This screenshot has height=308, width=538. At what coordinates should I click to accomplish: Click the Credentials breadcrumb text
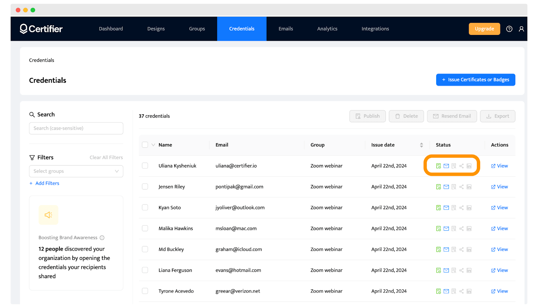pos(42,61)
